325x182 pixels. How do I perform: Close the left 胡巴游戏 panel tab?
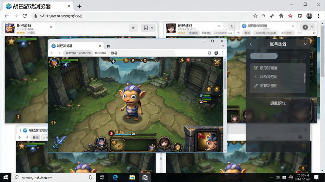(51, 27)
